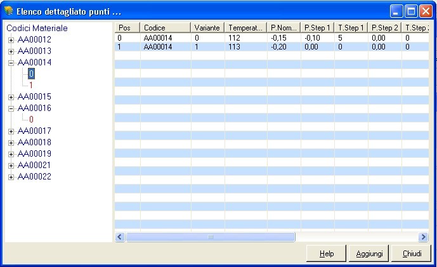Expand the AA00012 tree node

click(x=11, y=40)
